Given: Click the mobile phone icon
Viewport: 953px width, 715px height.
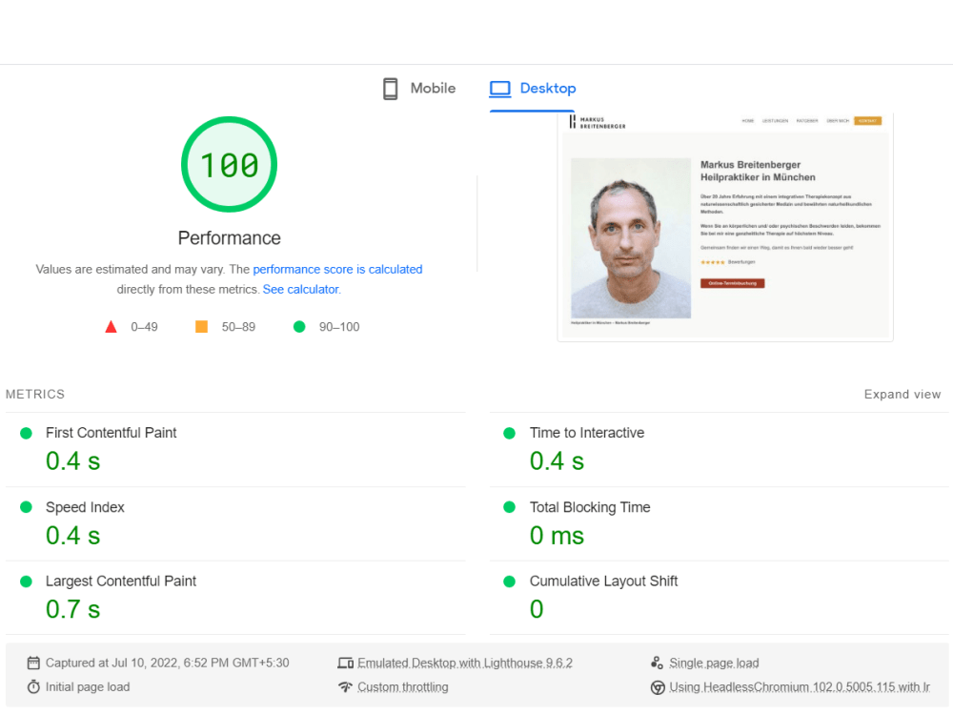Looking at the screenshot, I should [x=390, y=89].
